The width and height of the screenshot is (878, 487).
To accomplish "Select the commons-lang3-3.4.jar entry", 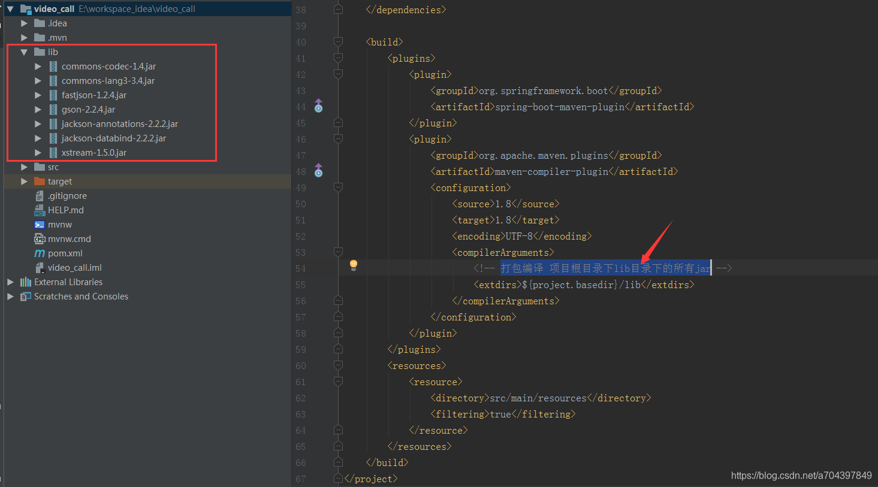I will pos(108,81).
